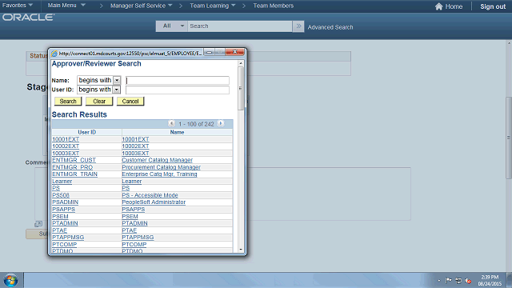Open the 'All' search category dropdown
512x288 pixels.
[172, 26]
